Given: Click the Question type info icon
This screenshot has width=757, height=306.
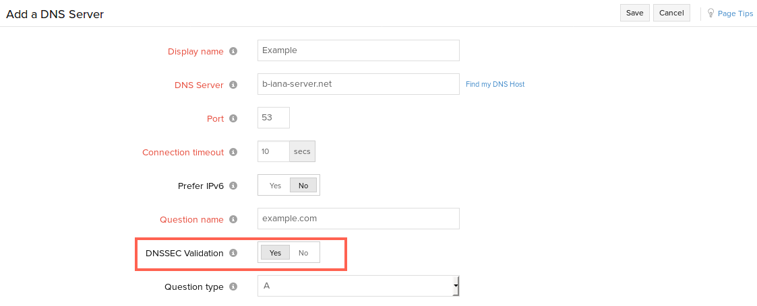Looking at the screenshot, I should 233,286.
